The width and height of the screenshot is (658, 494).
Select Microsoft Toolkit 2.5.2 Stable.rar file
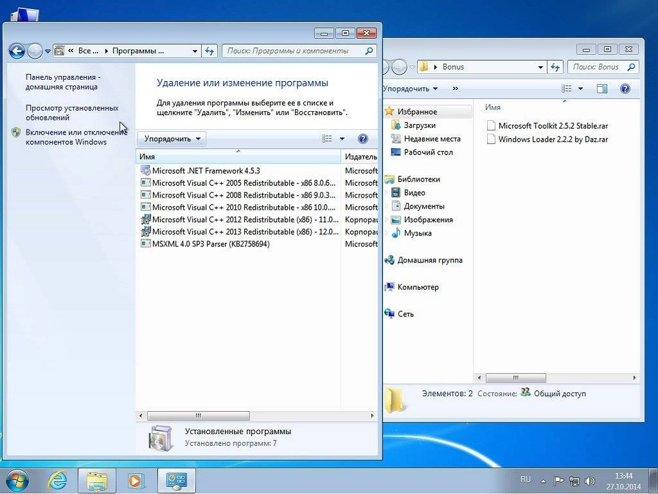click(547, 125)
